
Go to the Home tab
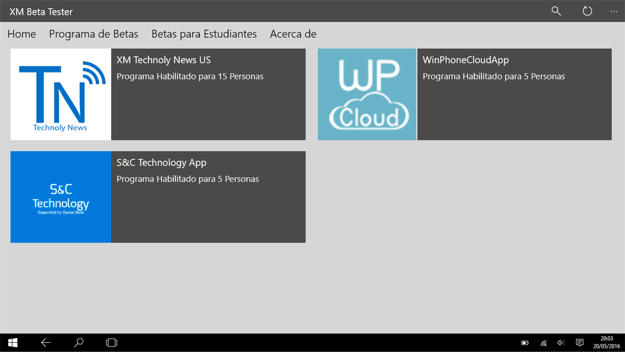click(x=22, y=34)
